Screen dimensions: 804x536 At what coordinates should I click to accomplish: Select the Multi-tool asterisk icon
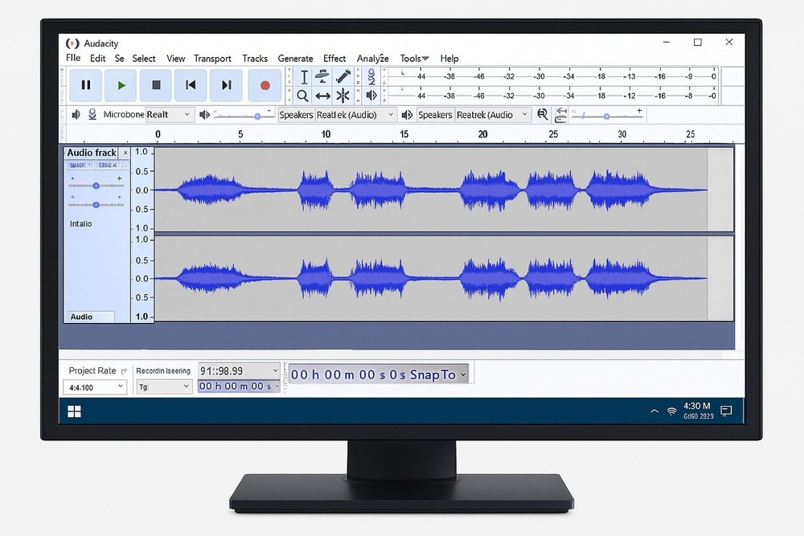[x=343, y=96]
